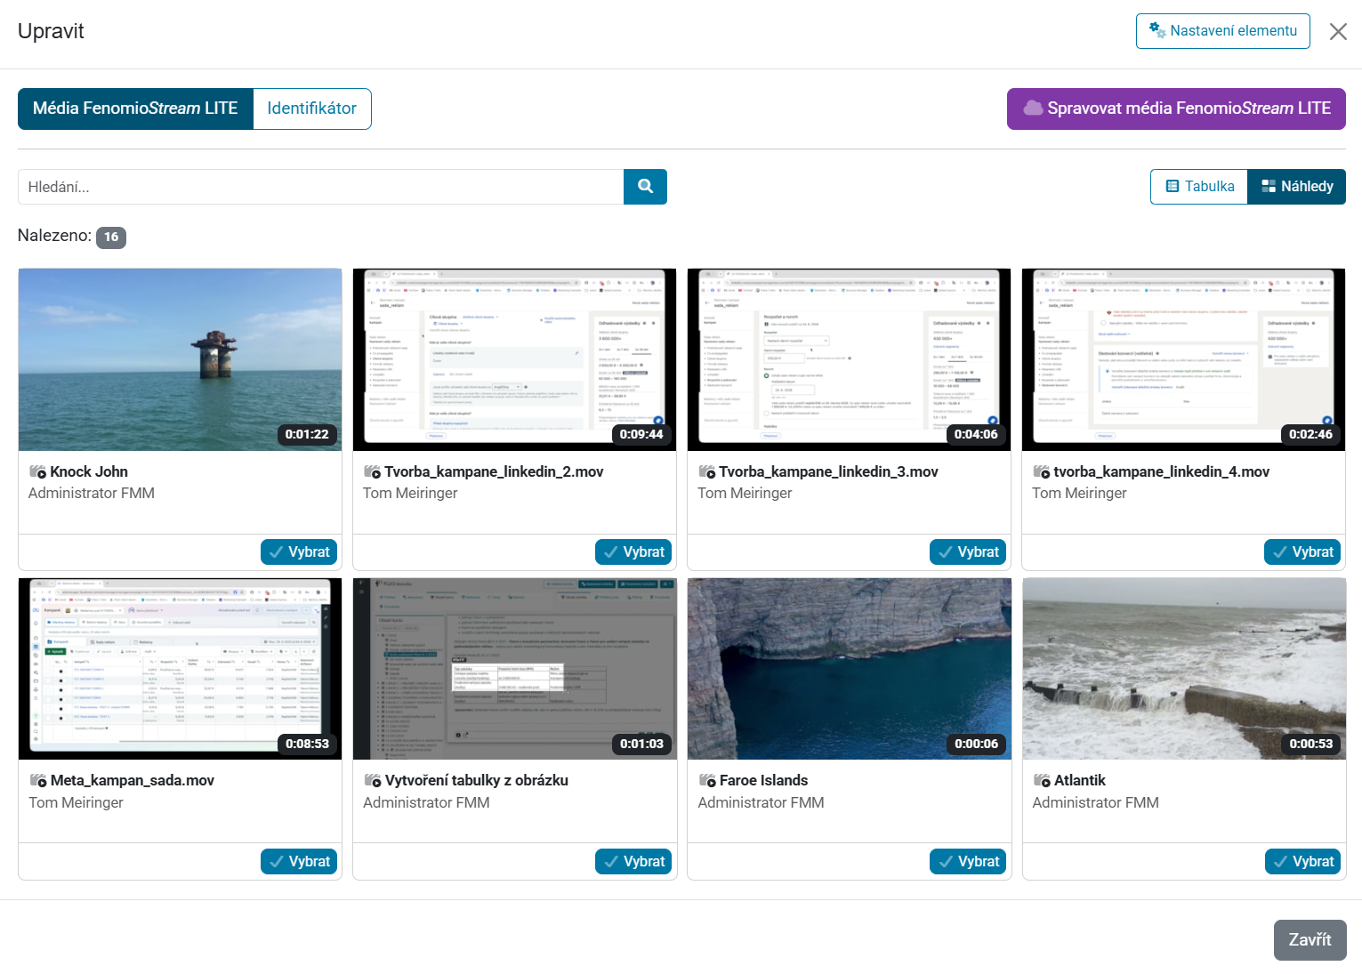
Task: Click the Tvorba_kampane_linkedin_2.mov title
Action: [x=494, y=471]
